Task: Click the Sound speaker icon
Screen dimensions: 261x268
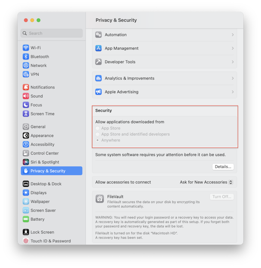Action: pos(26,96)
